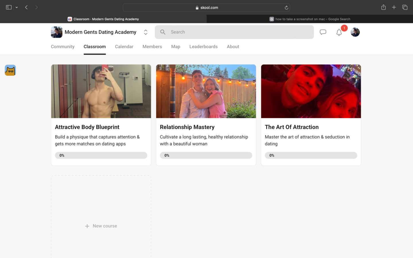This screenshot has height=258, width=413.
Task: Open The Art Of Attraction course thumbnail
Action: [311, 91]
